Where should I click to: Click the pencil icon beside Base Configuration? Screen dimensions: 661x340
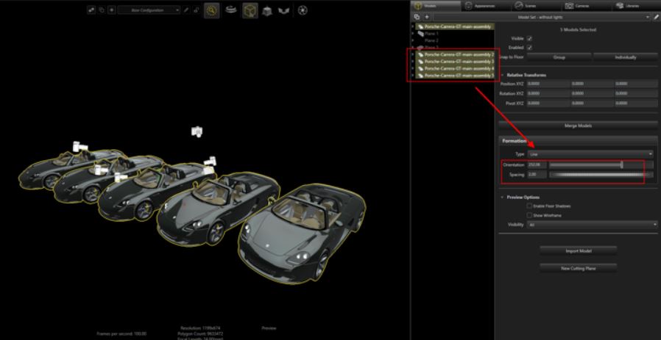click(185, 11)
